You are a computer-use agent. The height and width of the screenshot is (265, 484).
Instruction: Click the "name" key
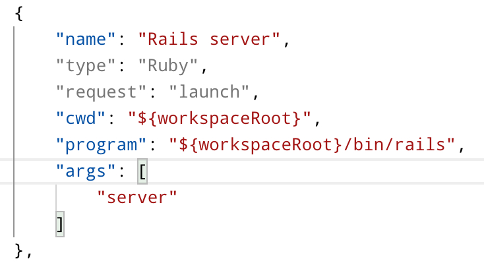[x=86, y=40]
